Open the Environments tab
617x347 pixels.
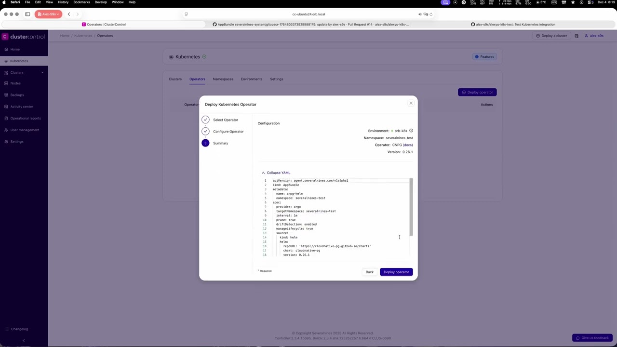252,79
